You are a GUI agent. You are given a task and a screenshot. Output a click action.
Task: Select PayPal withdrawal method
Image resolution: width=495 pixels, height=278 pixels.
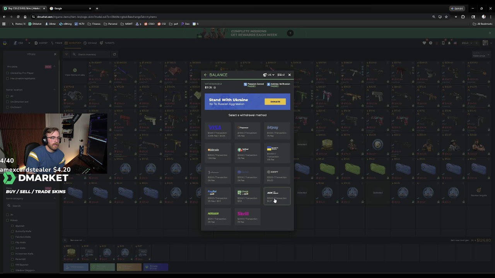pos(218,196)
